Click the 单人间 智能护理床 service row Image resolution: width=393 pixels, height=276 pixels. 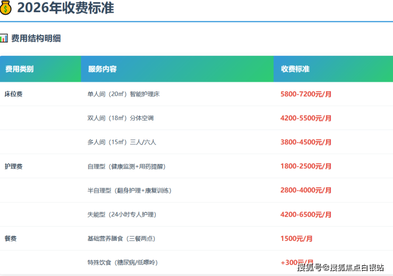coord(123,94)
